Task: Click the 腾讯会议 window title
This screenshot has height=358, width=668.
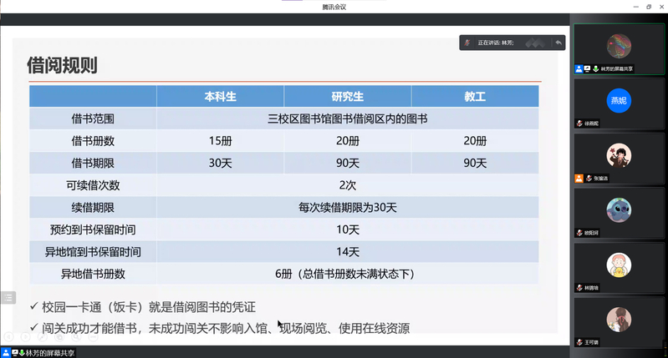Action: [x=334, y=6]
